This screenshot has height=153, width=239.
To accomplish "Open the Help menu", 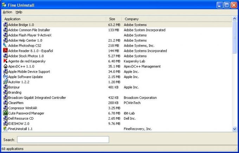I will point(19,12).
